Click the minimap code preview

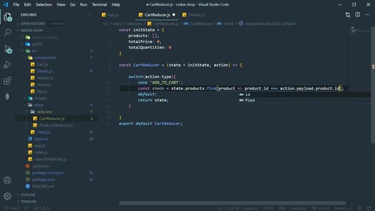(x=359, y=30)
